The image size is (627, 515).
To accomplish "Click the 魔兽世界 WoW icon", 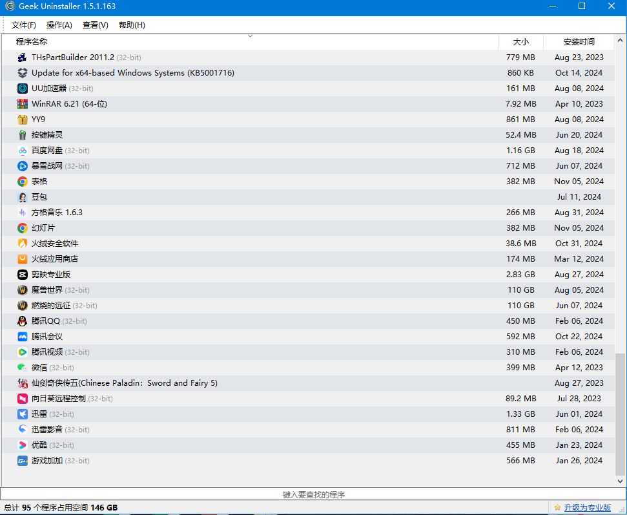I will 23,290.
